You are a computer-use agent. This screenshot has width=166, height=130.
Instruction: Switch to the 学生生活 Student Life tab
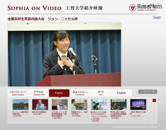pos(39,93)
